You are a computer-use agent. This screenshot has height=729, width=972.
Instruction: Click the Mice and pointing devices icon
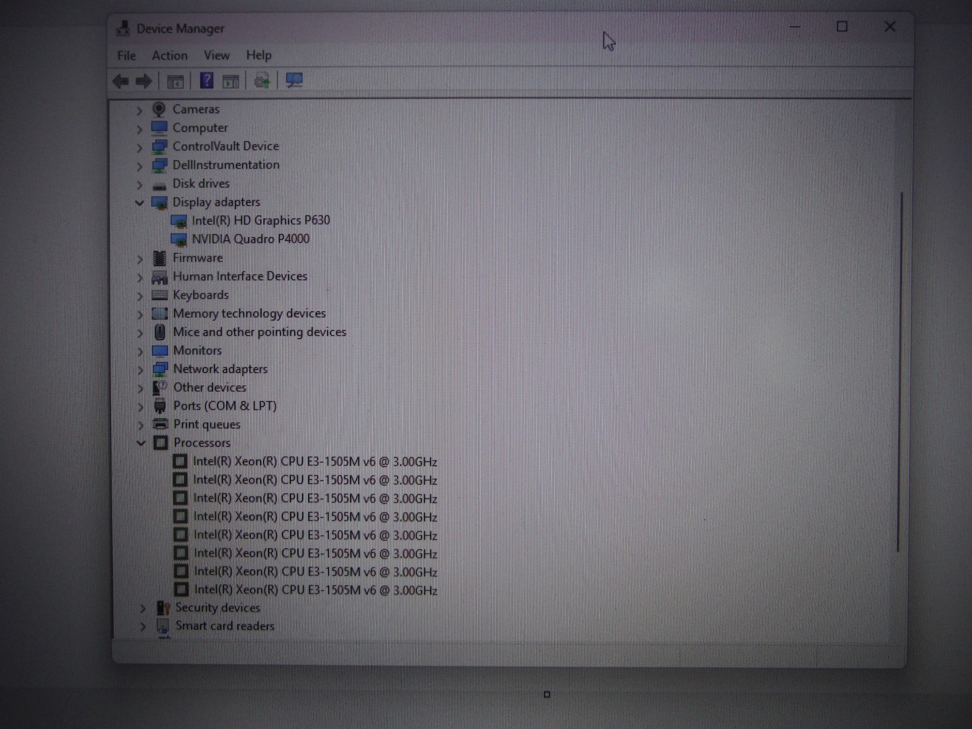[x=160, y=332]
